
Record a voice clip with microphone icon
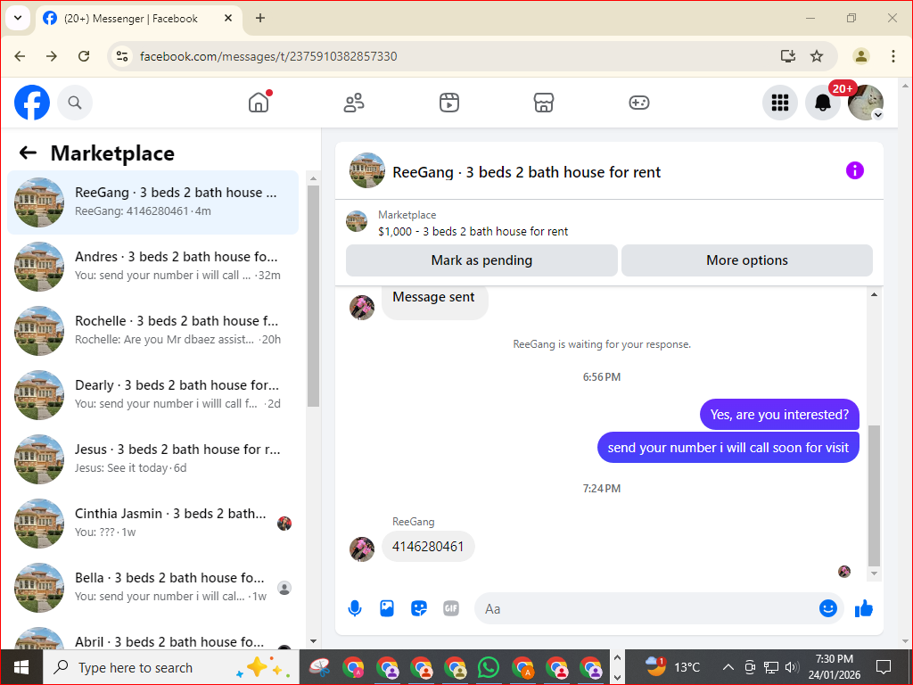point(355,608)
